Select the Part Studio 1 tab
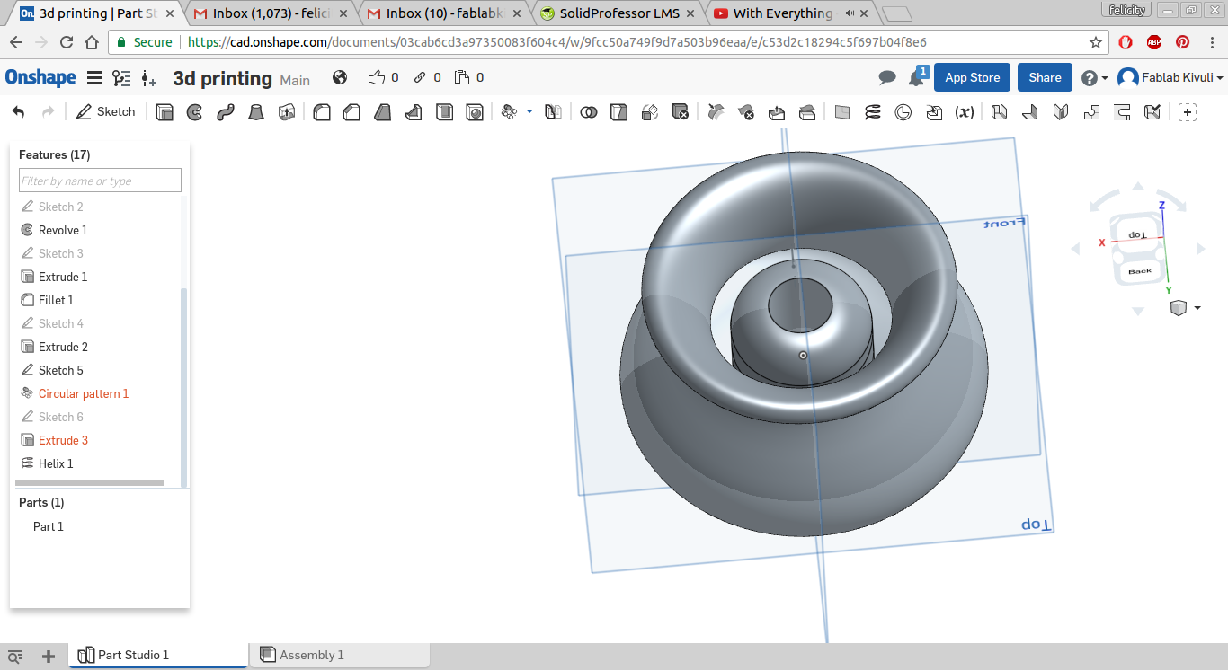Screen dimensions: 1228x670 [133, 655]
